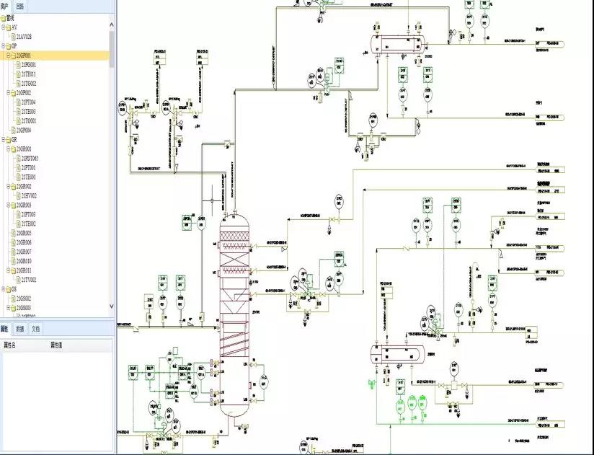Collapse the 21GR003 folder
The height and width of the screenshot is (455, 594).
(6, 205)
